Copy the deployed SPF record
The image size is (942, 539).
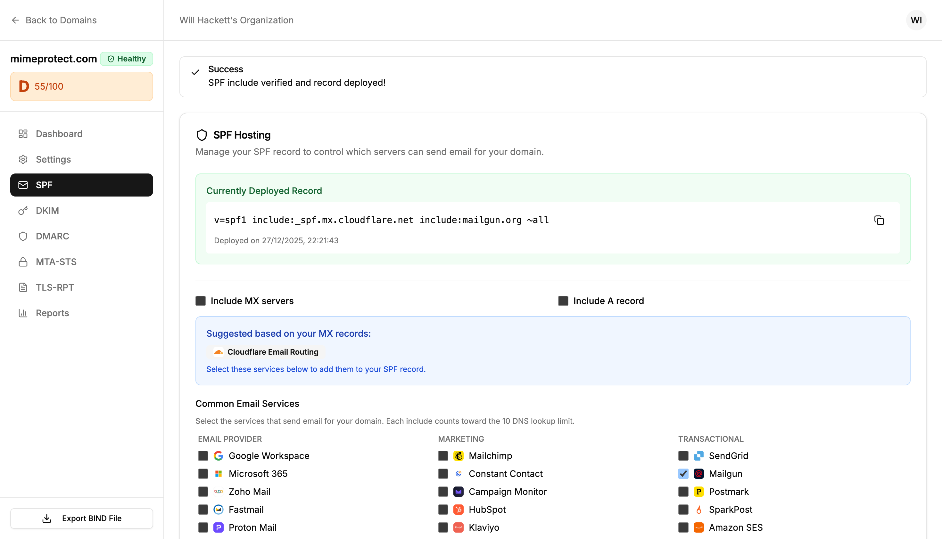(879, 220)
